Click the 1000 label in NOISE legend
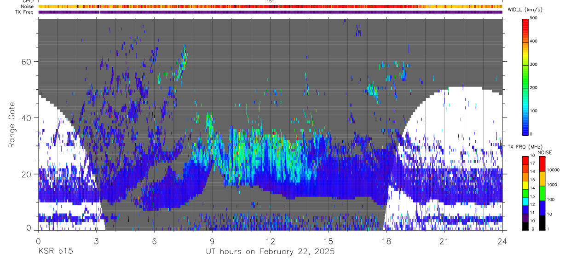The width and height of the screenshot is (565, 261). [553, 185]
